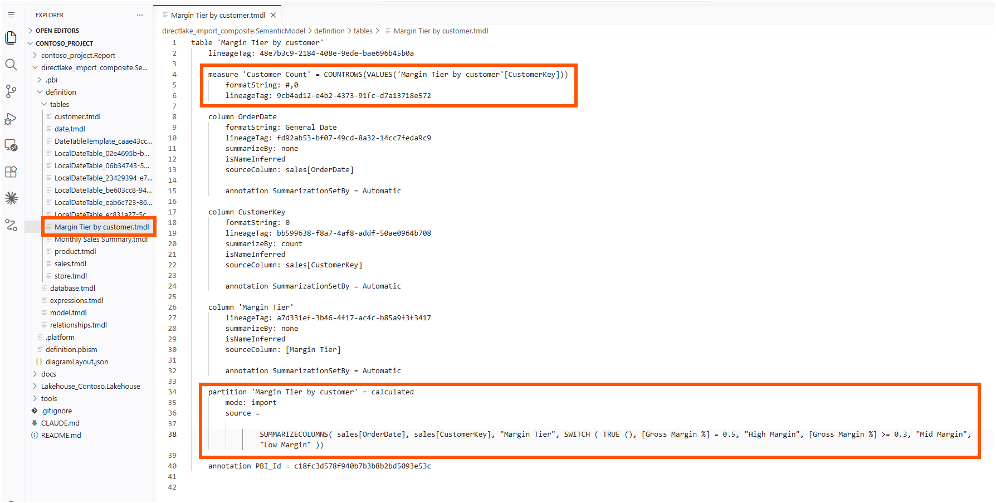
Task: Open database.tmdl file
Action: (72, 288)
